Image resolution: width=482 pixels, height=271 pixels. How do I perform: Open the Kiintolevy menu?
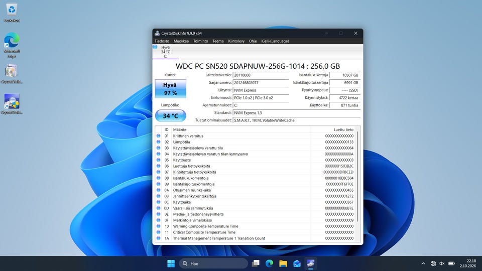point(236,41)
